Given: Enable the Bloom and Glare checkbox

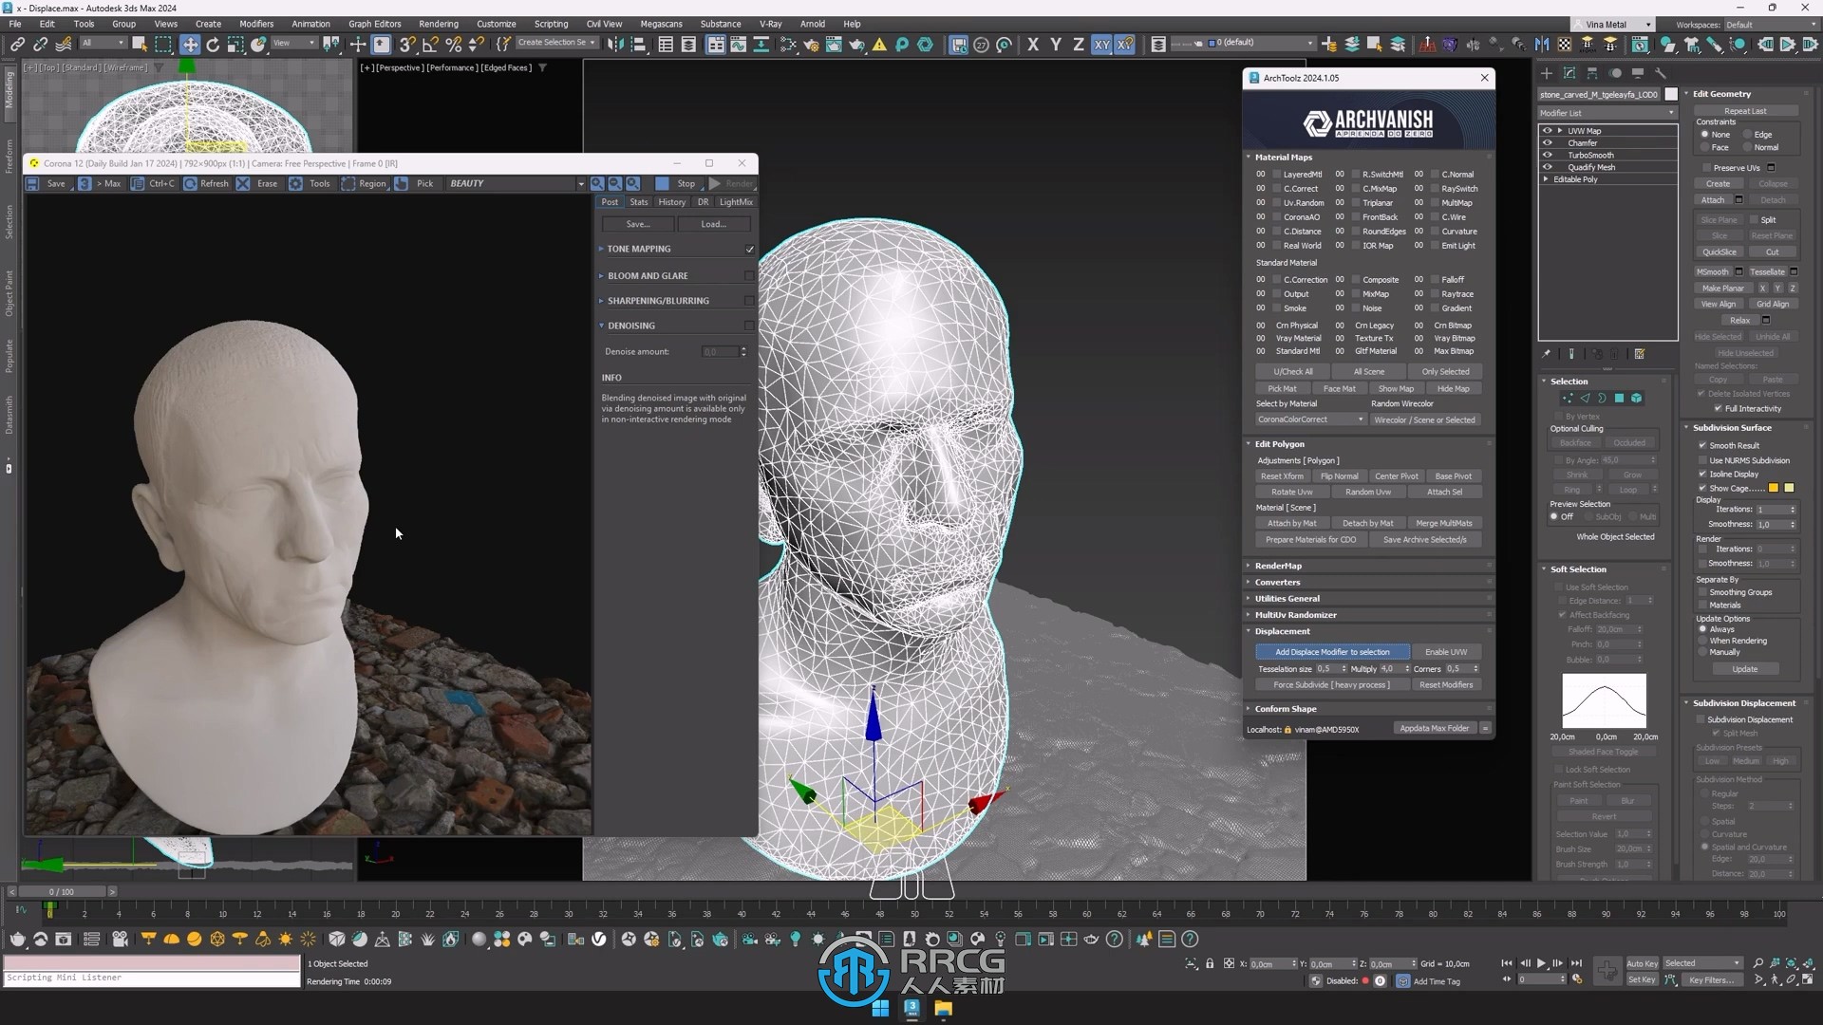Looking at the screenshot, I should click(x=750, y=276).
